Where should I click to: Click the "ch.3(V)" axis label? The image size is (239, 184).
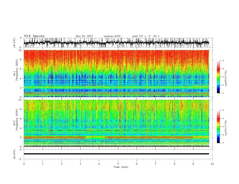pos(14,154)
